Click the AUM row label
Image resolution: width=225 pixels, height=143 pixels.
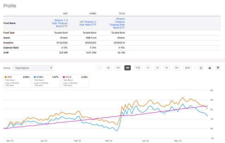6,53
